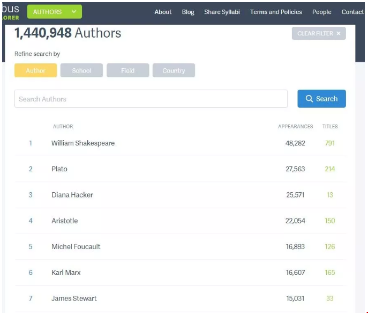This screenshot has height=313, width=368.
Task: Click James Stewart's 33 titles count
Action: click(330, 299)
